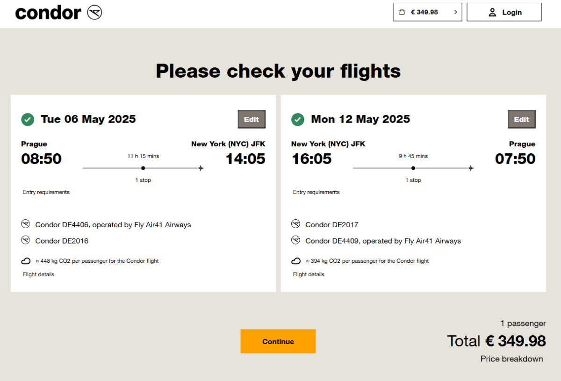Viewport: 561px width, 381px height.
Task: Click Condor icon next to DE2016 flight
Action: pyautogui.click(x=26, y=240)
